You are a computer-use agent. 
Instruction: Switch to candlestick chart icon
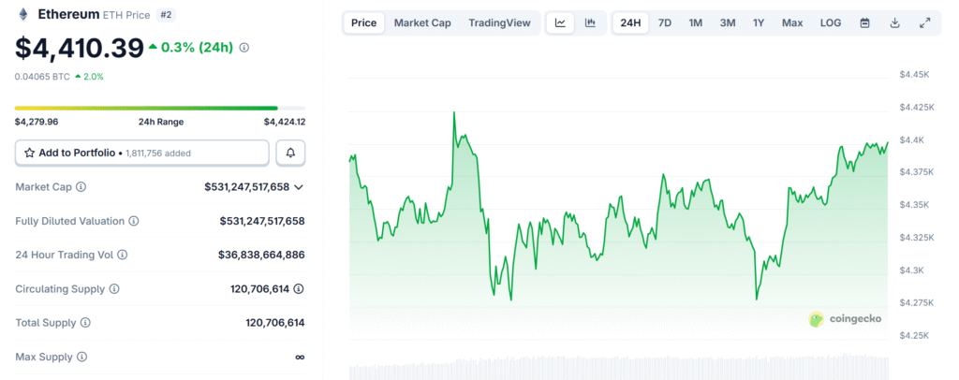(590, 22)
